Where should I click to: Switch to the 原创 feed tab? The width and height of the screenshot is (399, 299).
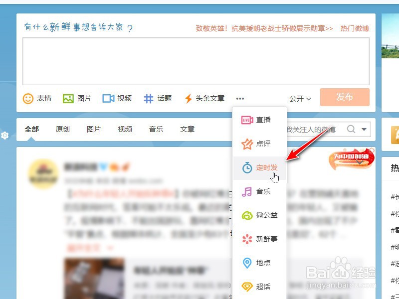click(x=63, y=129)
